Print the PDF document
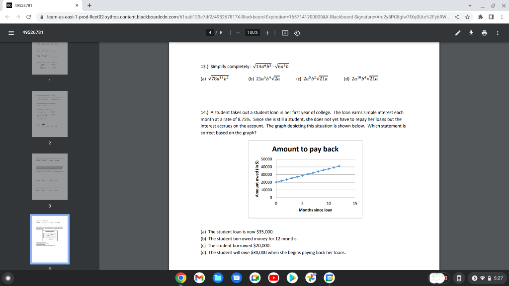Screen dimensions: 509x286 tap(484, 33)
